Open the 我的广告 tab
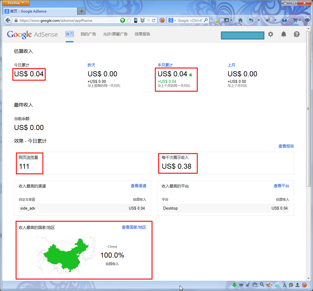 (88, 34)
